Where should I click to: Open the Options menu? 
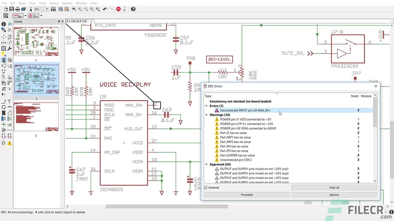point(67,3)
